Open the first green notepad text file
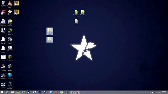 click(76, 13)
